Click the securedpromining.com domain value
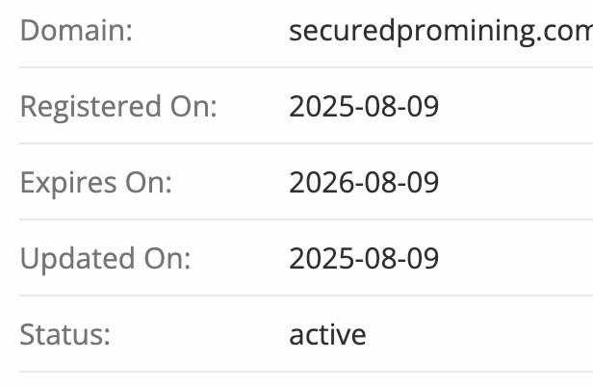 point(440,31)
